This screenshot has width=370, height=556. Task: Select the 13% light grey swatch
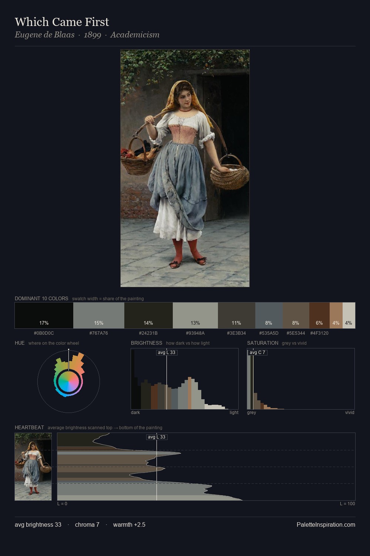pos(195,315)
